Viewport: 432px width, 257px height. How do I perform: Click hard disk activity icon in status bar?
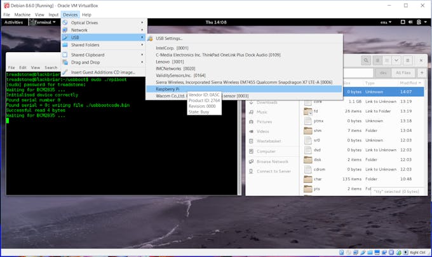(342, 253)
